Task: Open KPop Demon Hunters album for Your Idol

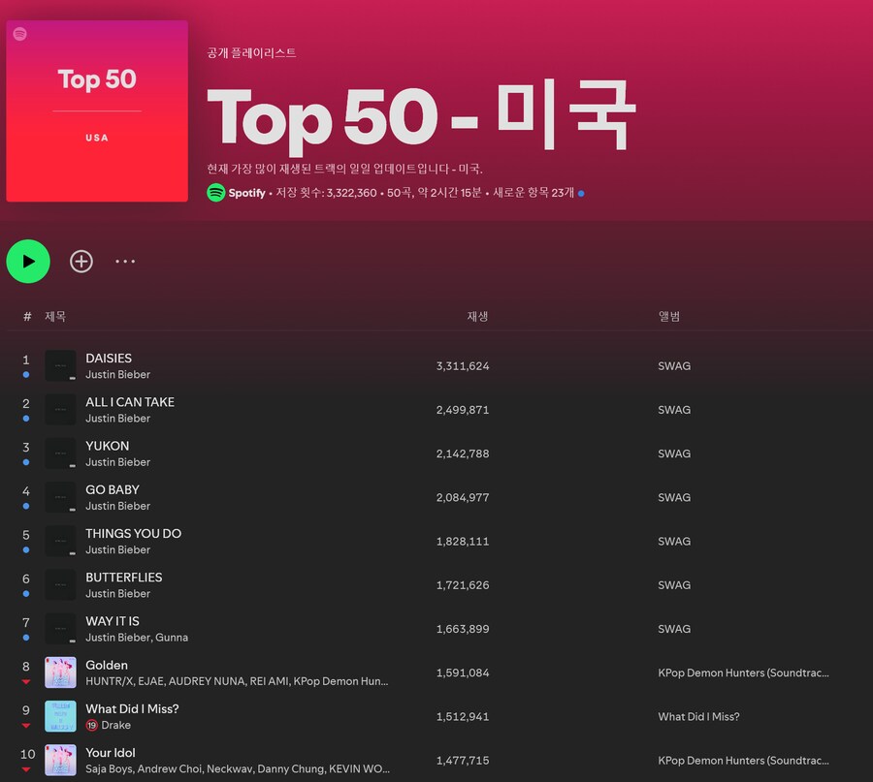Action: coord(743,761)
